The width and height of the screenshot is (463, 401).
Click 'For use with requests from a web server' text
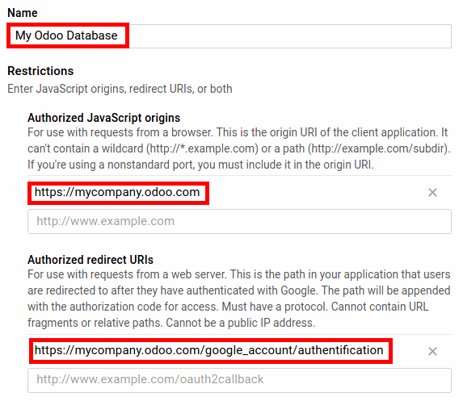[x=128, y=274]
